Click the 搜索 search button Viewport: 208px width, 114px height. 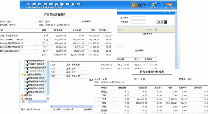point(161,22)
